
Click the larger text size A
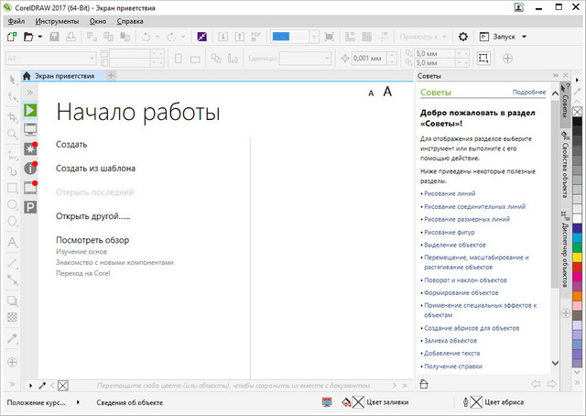click(x=387, y=92)
